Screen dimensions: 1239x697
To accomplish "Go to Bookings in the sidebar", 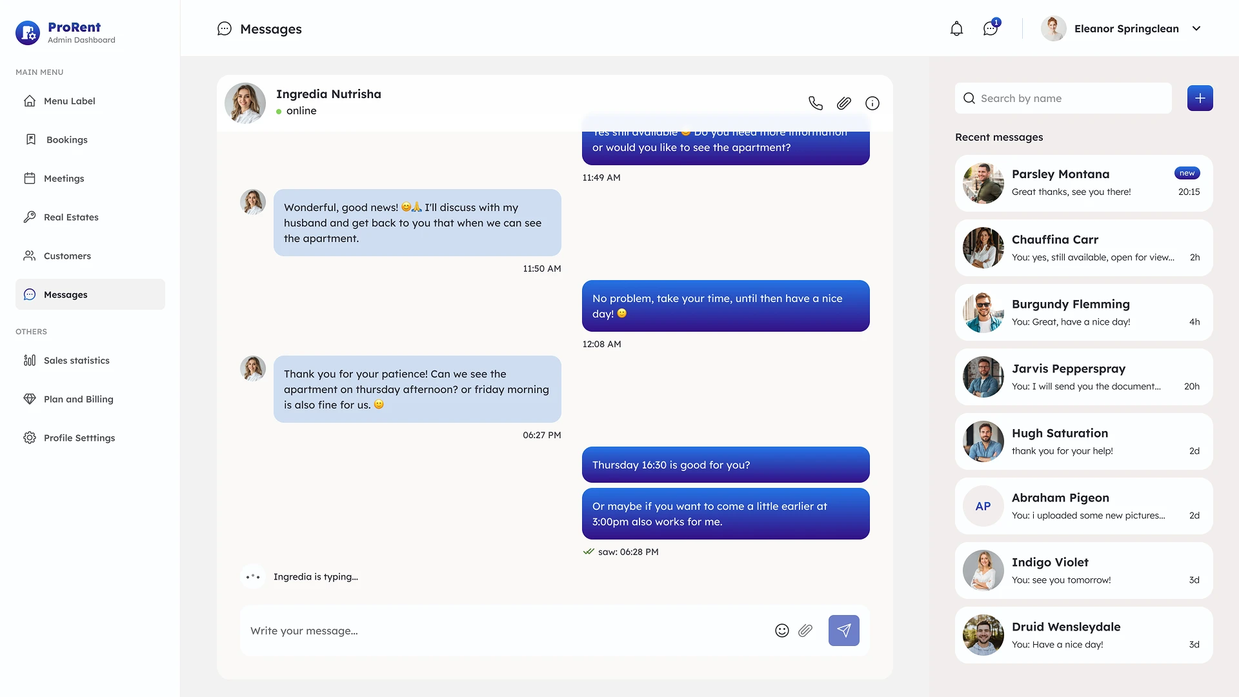I will click(x=66, y=139).
